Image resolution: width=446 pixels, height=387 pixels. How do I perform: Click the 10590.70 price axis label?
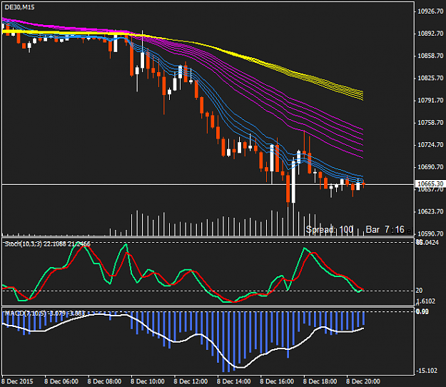[x=430, y=233]
